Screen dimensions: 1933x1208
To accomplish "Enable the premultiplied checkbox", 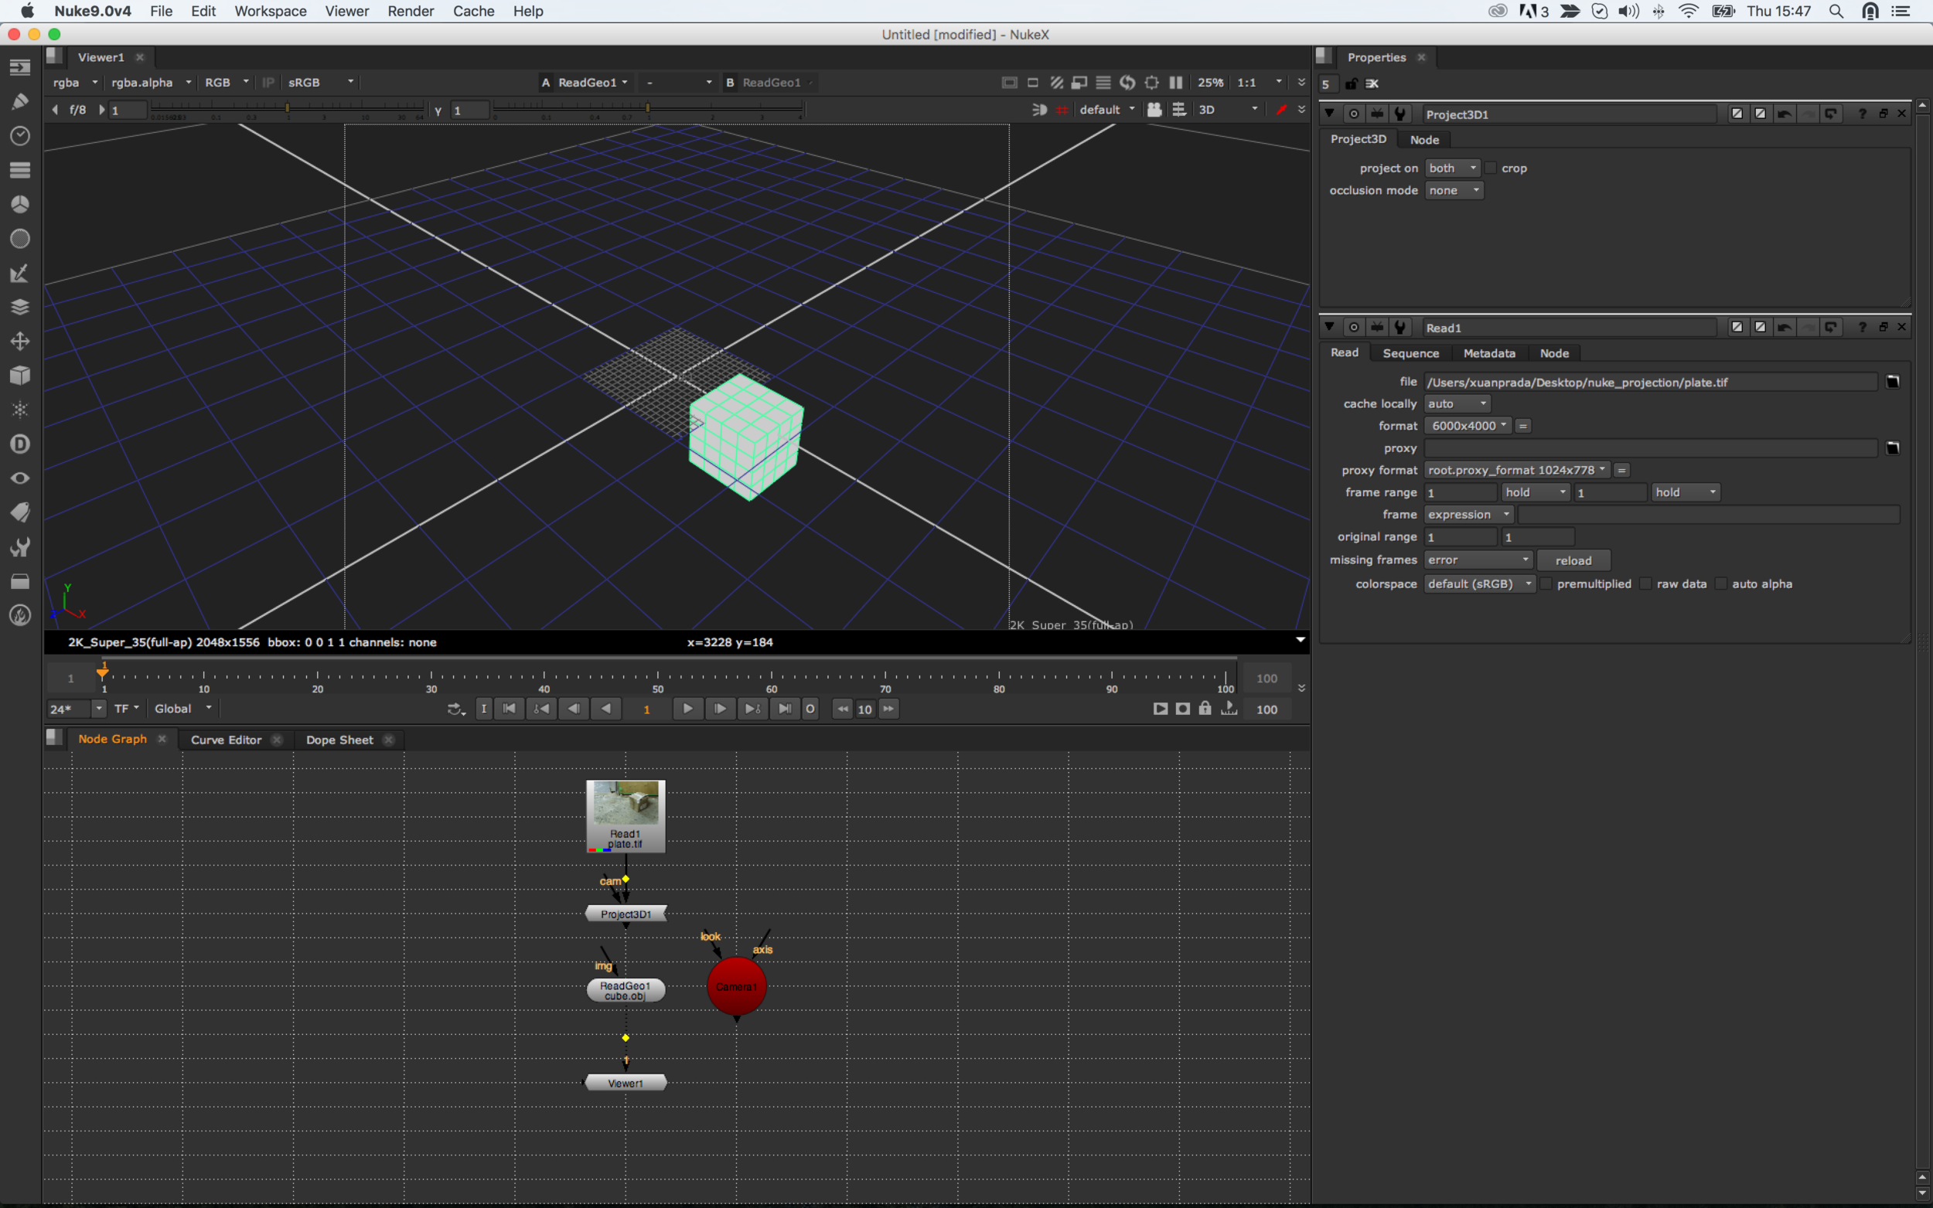I will [x=1546, y=584].
